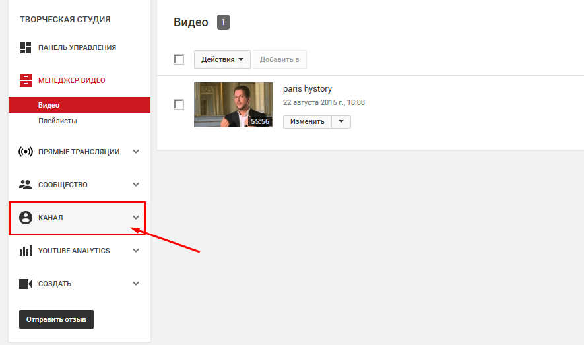Click the Творческая студия heading

pos(65,19)
